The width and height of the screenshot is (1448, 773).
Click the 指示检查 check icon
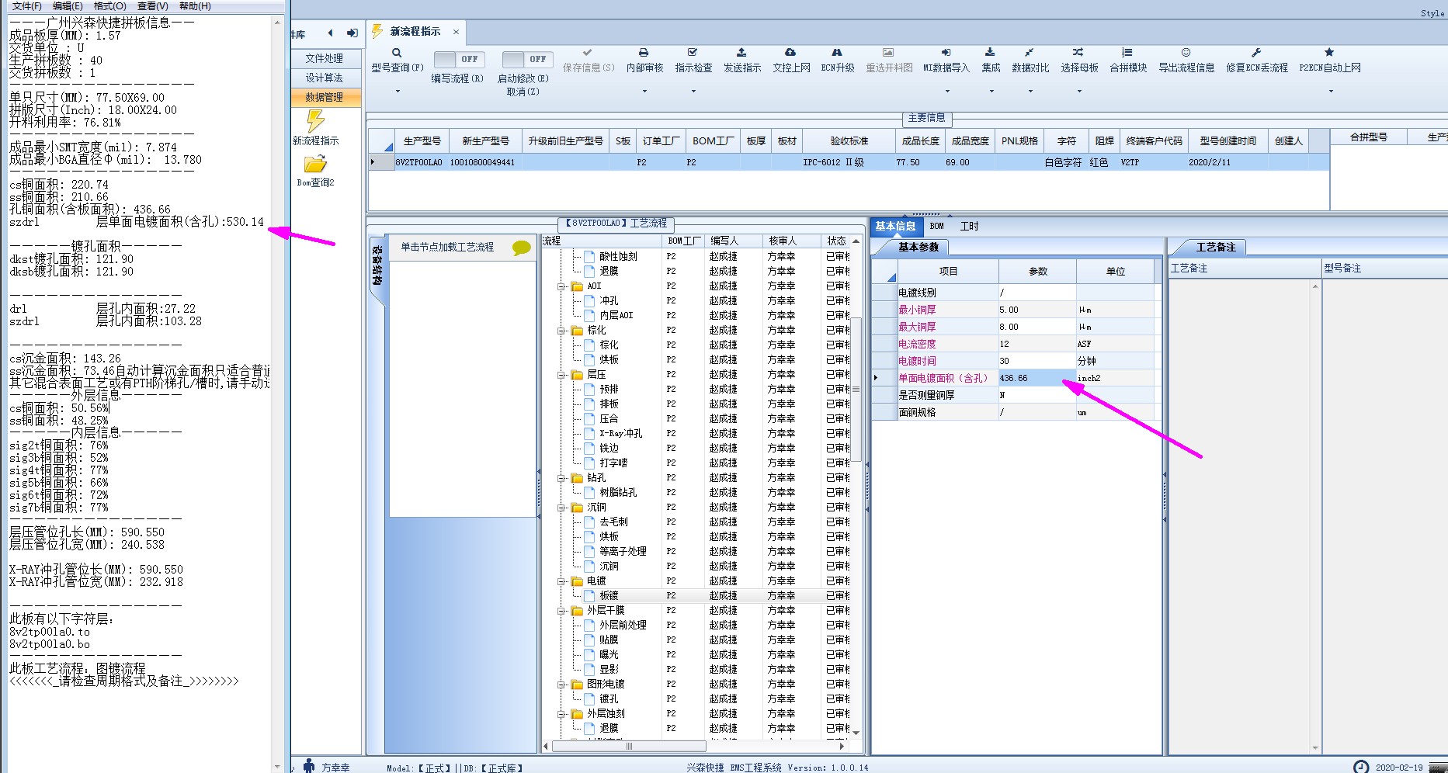click(693, 52)
